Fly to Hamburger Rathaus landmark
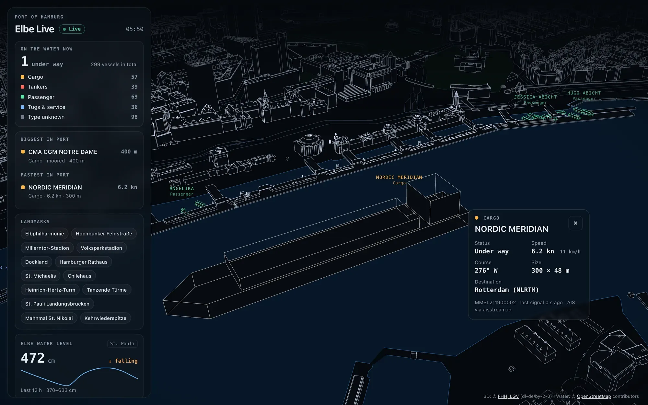 coord(83,262)
